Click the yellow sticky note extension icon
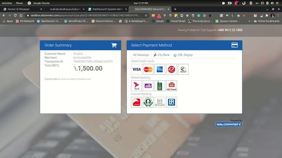282x158 pixels. pyautogui.click(x=176, y=16)
